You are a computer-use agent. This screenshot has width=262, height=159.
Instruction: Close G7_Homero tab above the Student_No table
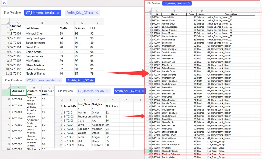[x=59, y=80]
